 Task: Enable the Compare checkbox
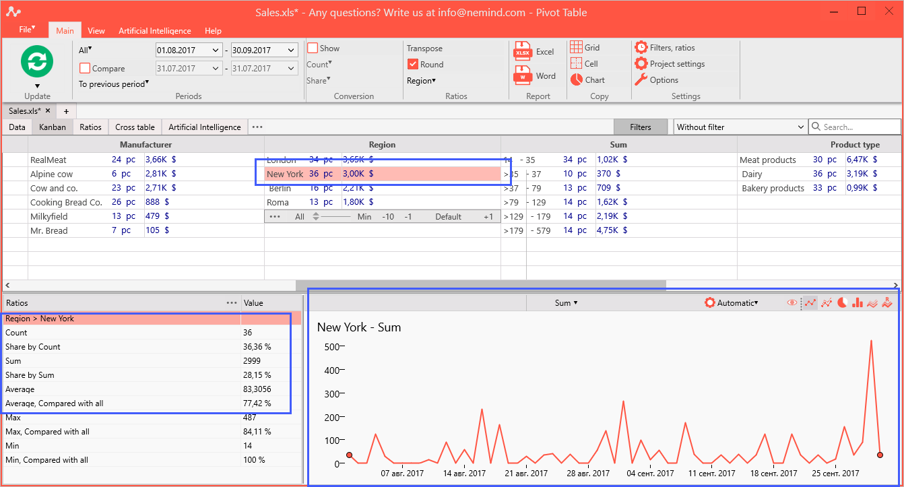tap(85, 68)
